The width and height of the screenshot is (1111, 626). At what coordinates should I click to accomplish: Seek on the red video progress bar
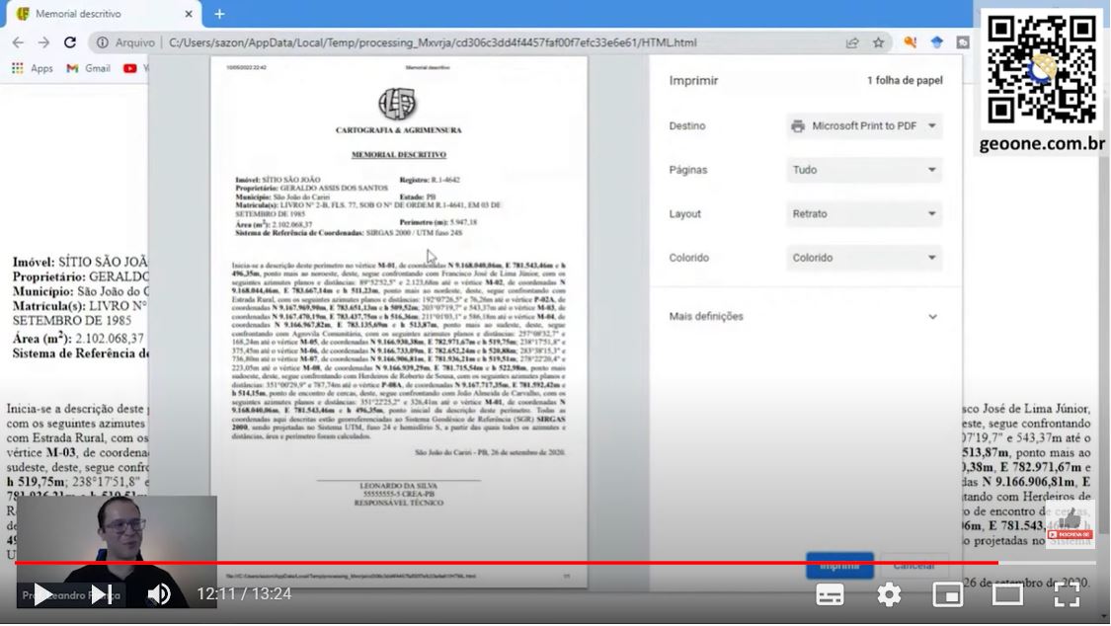pos(555,563)
